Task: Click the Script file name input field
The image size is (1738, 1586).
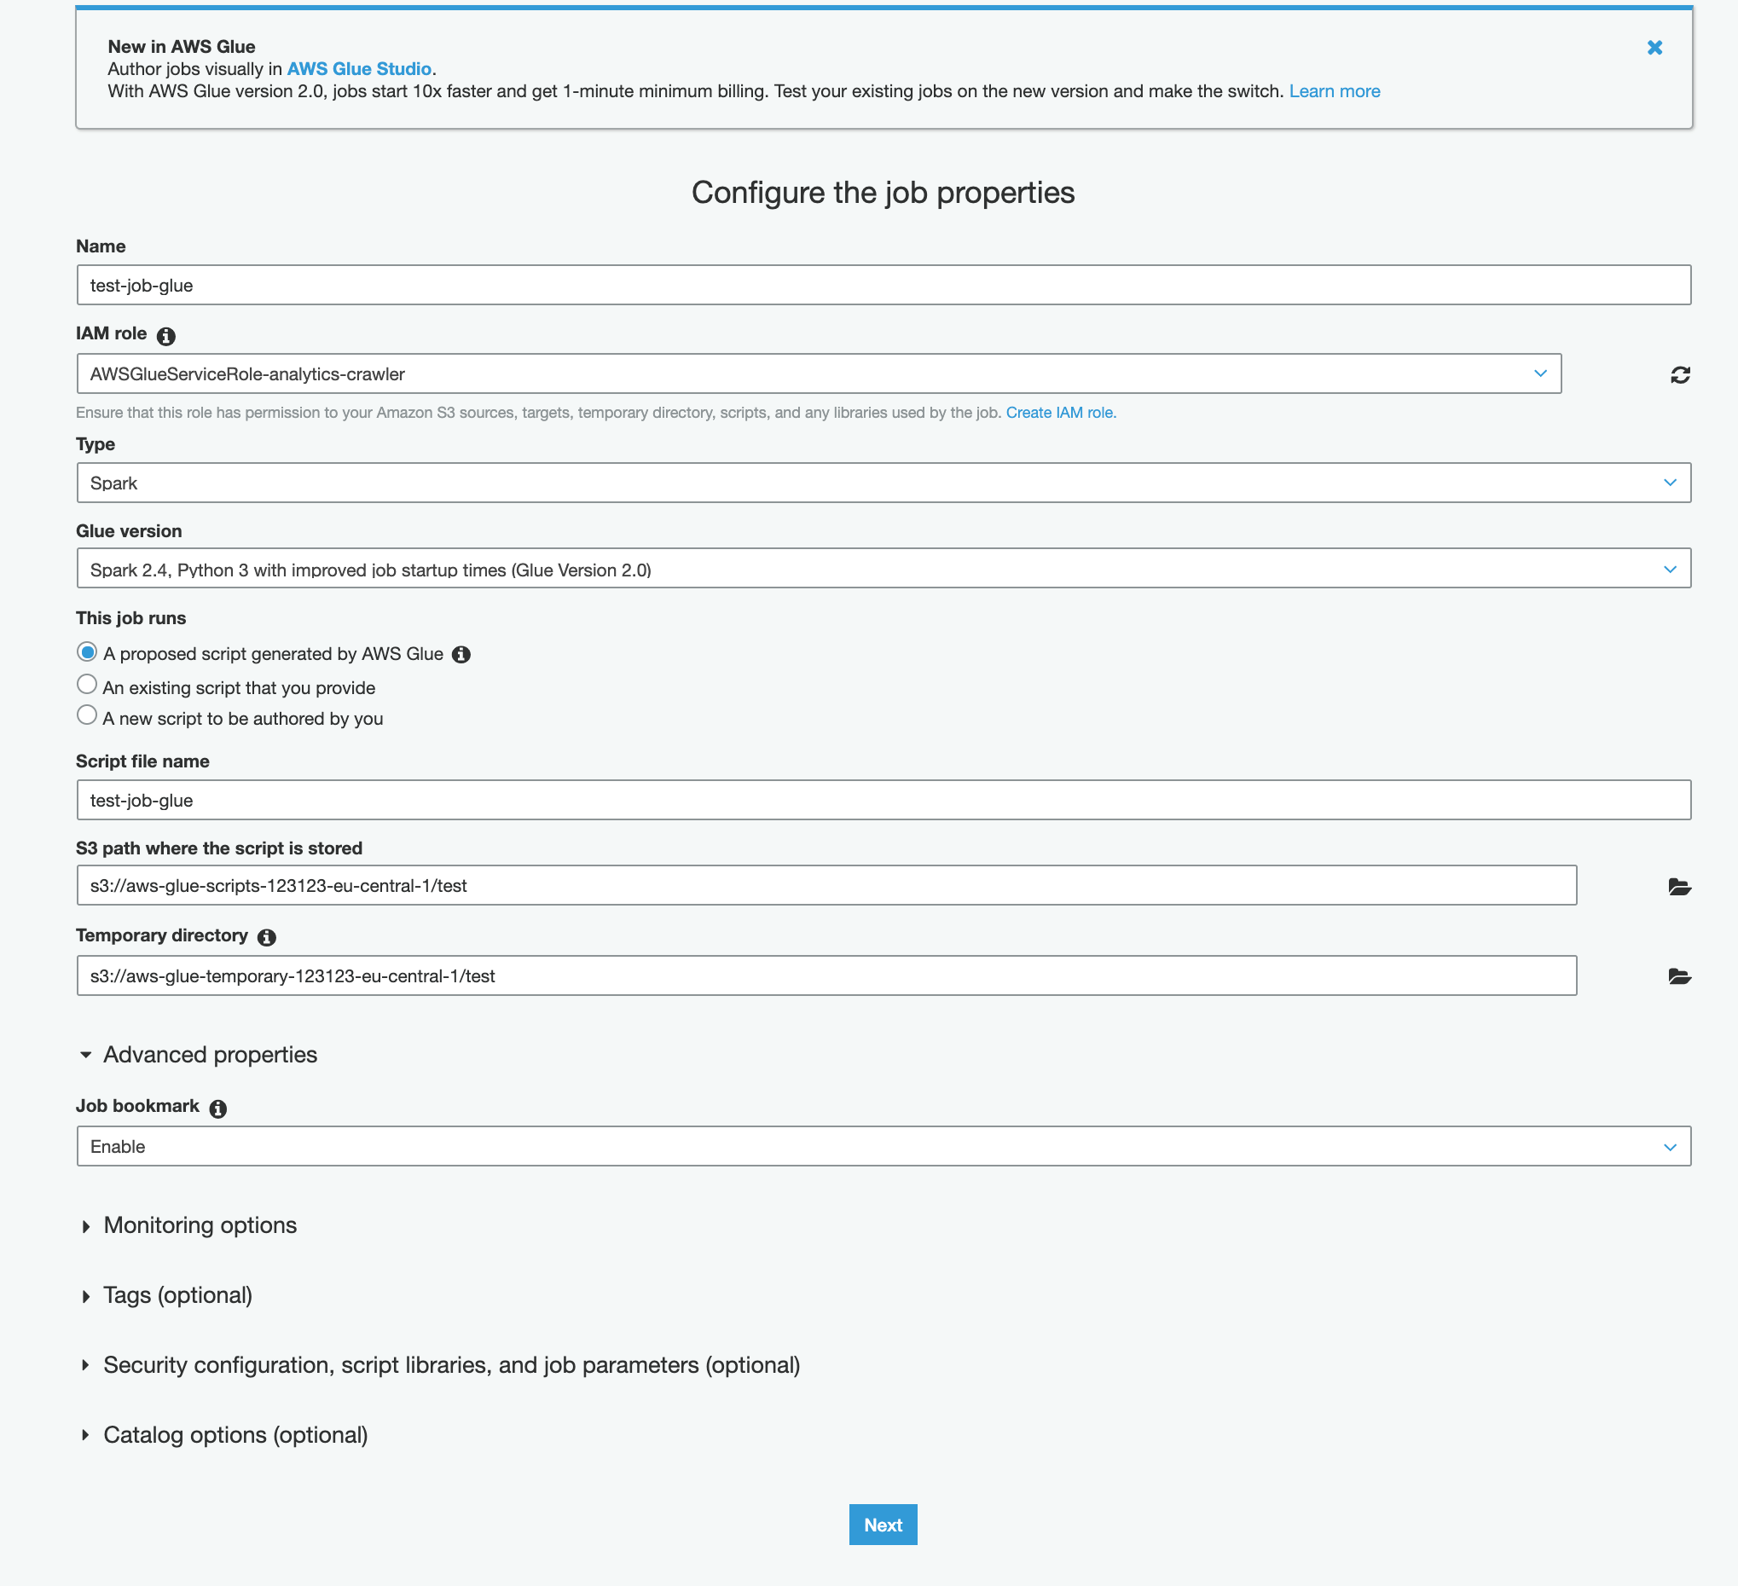Action: pos(883,800)
